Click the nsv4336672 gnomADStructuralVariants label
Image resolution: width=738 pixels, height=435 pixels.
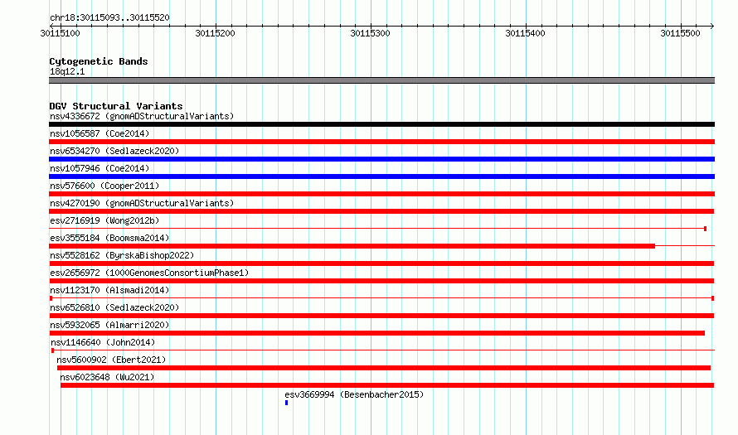(142, 116)
